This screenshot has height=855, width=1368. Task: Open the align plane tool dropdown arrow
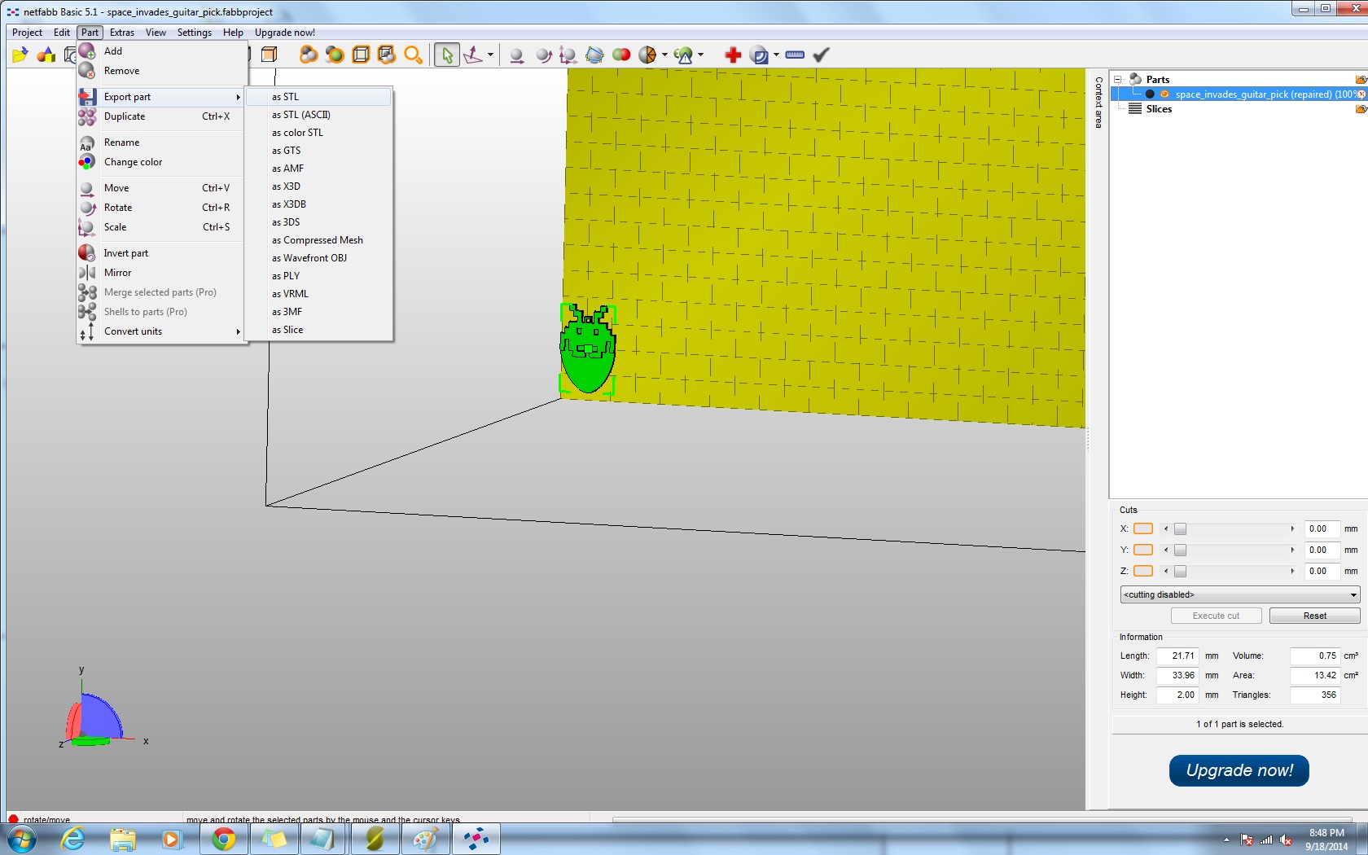click(x=490, y=55)
